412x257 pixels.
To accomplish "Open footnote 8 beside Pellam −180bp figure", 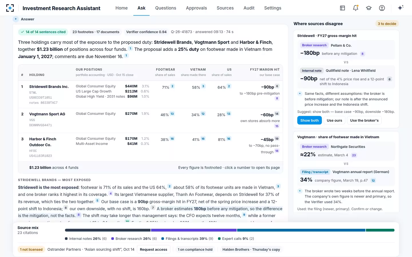I will click(363, 54).
